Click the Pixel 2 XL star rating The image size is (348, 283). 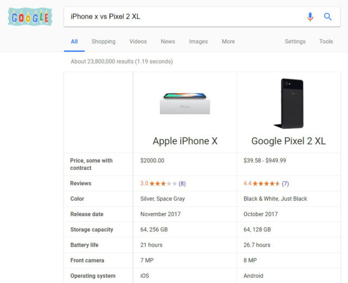(x=266, y=183)
